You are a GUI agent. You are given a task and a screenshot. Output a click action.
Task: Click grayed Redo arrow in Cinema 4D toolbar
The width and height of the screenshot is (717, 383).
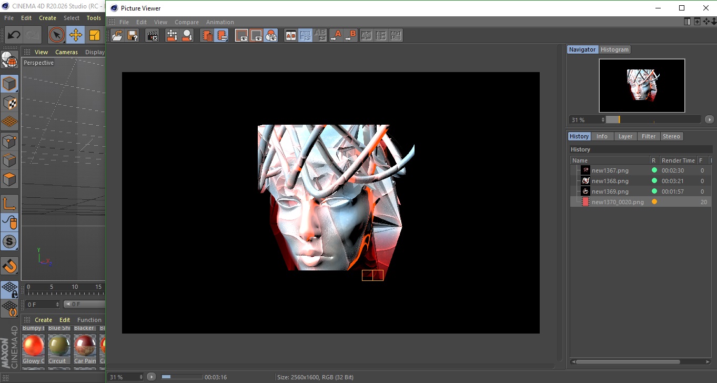point(33,35)
